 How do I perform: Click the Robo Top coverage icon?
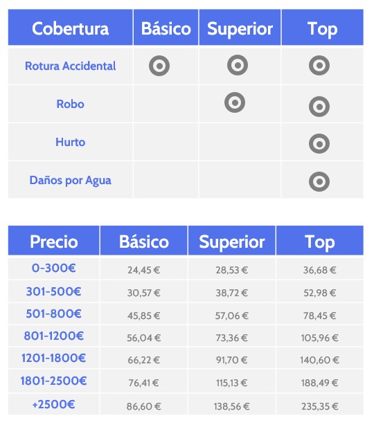coord(319,107)
